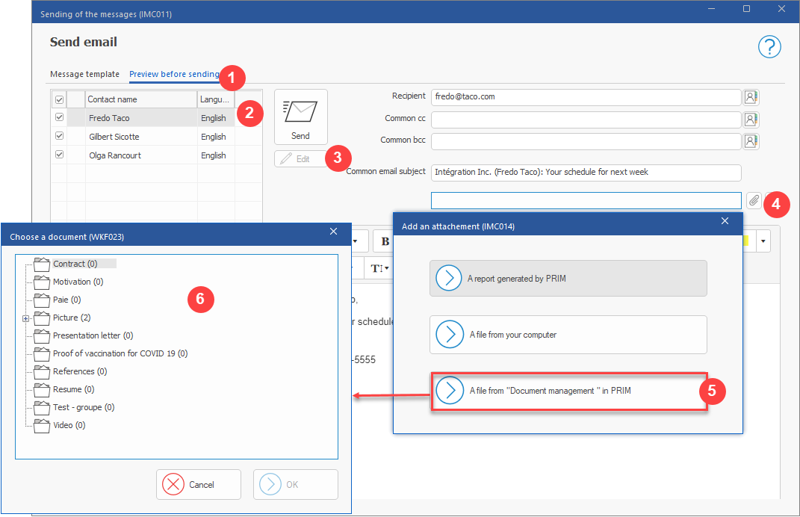800x517 pixels.
Task: Click the Bold formatting icon
Action: (385, 241)
